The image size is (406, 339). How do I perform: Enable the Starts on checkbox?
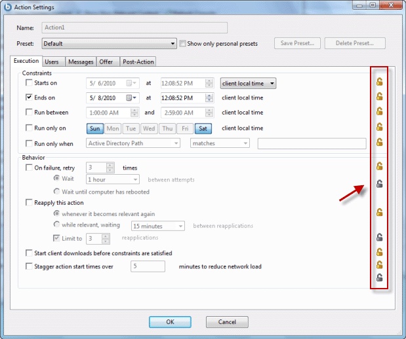coord(29,82)
